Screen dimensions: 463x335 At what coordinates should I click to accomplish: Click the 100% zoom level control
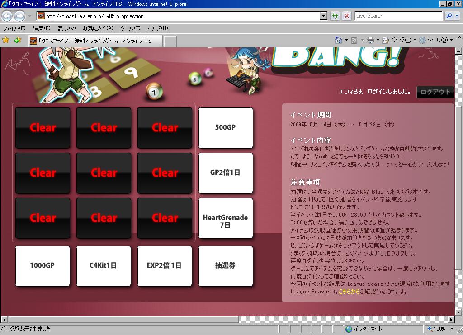(437, 329)
